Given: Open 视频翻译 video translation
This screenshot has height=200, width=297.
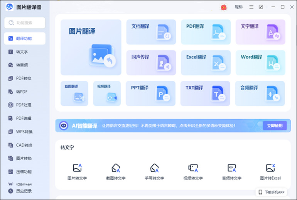Looking at the screenshot, I should click(x=107, y=93).
